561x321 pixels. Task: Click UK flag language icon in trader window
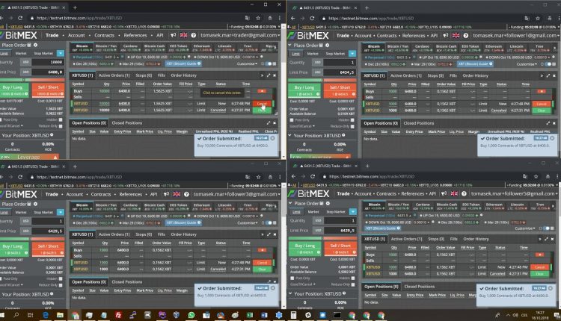183,35
